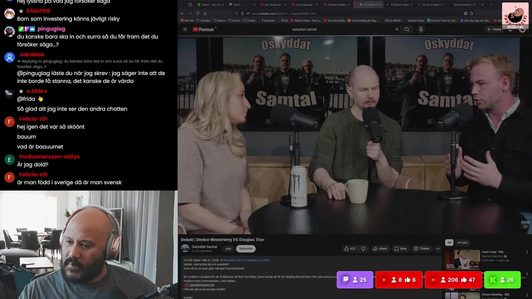Open Court Case - SNL thumbnail
The height and width of the screenshot is (299, 532).
(462, 259)
